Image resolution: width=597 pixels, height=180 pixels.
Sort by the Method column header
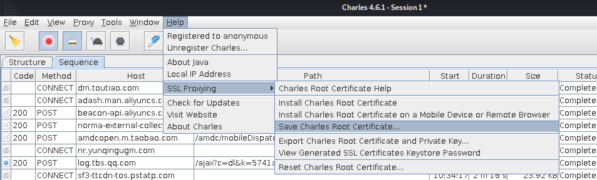(x=56, y=76)
